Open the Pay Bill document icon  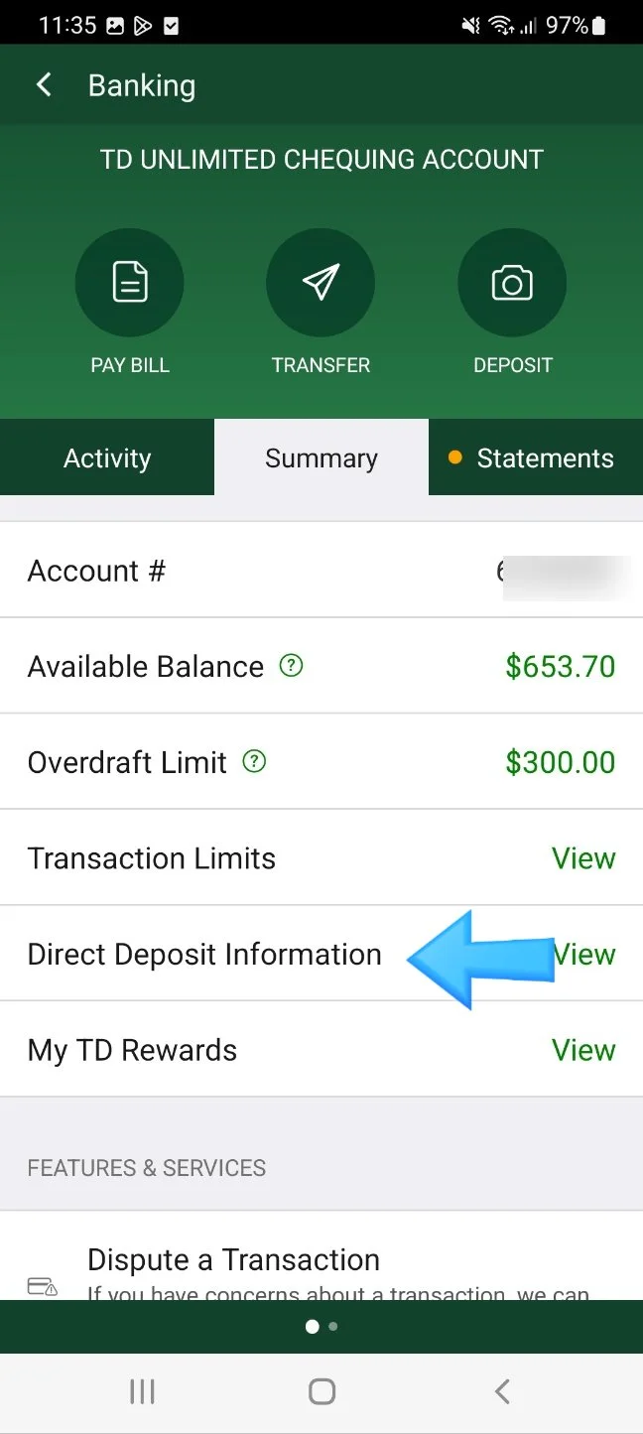(x=130, y=283)
